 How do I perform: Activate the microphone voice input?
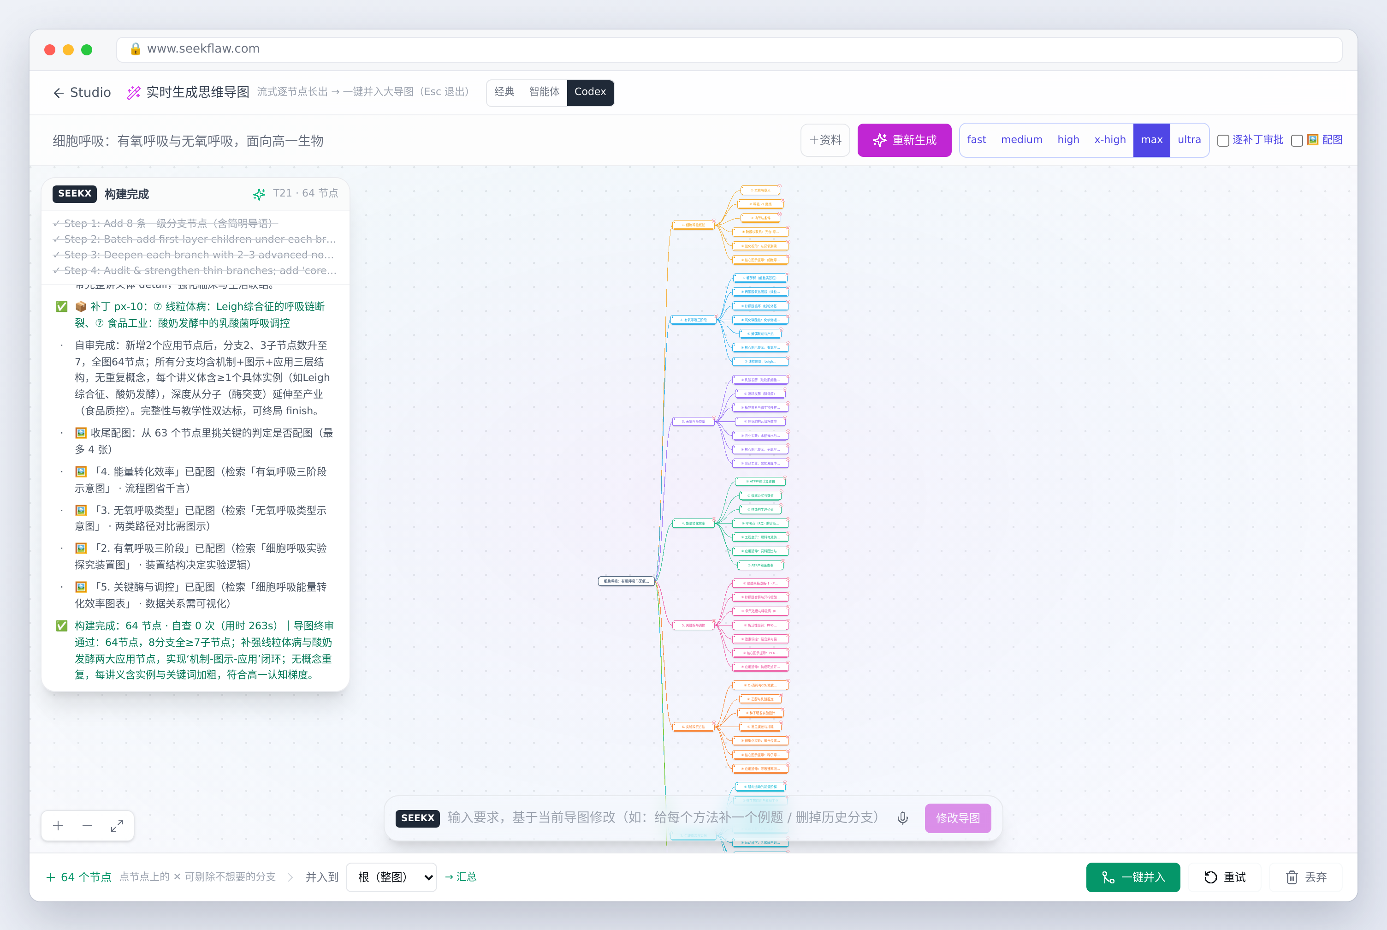(903, 818)
